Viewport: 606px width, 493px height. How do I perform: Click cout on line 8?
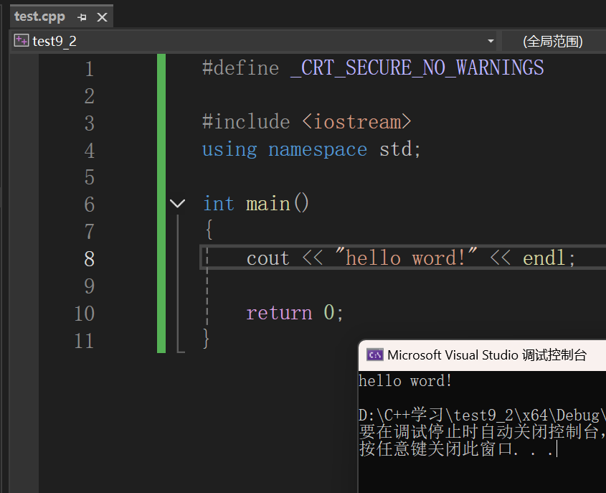(x=268, y=258)
